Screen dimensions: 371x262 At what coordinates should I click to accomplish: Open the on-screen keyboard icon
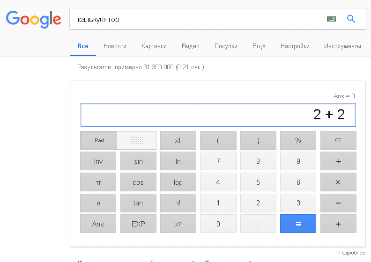[x=331, y=19]
